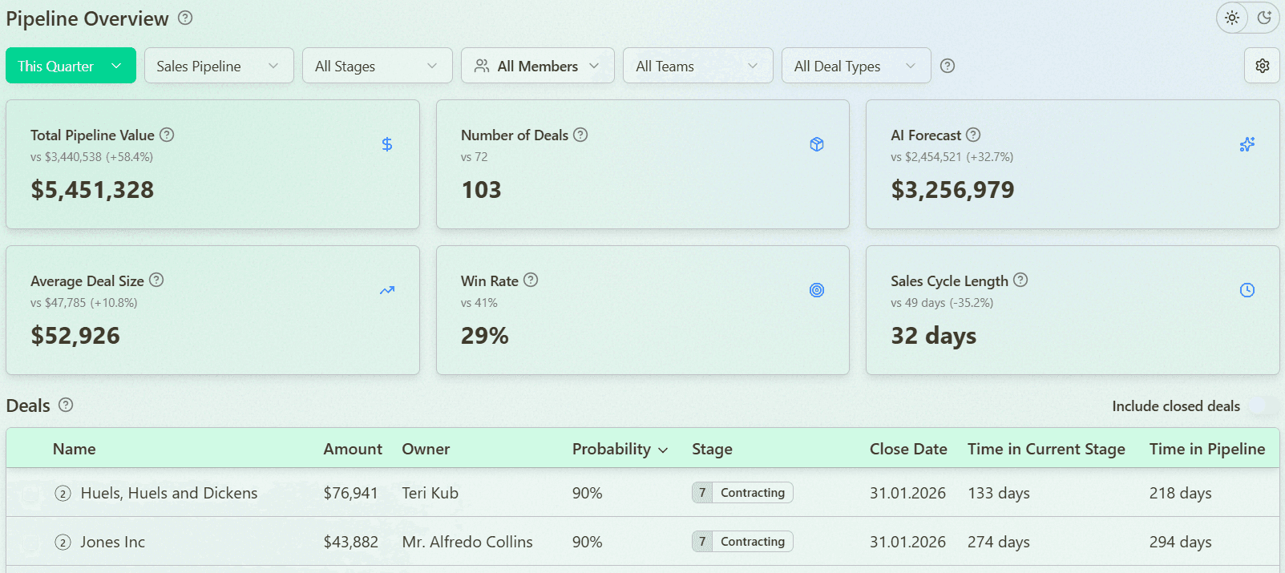1285x573 pixels.
Task: Click help icon next to deal types filter
Action: (948, 66)
